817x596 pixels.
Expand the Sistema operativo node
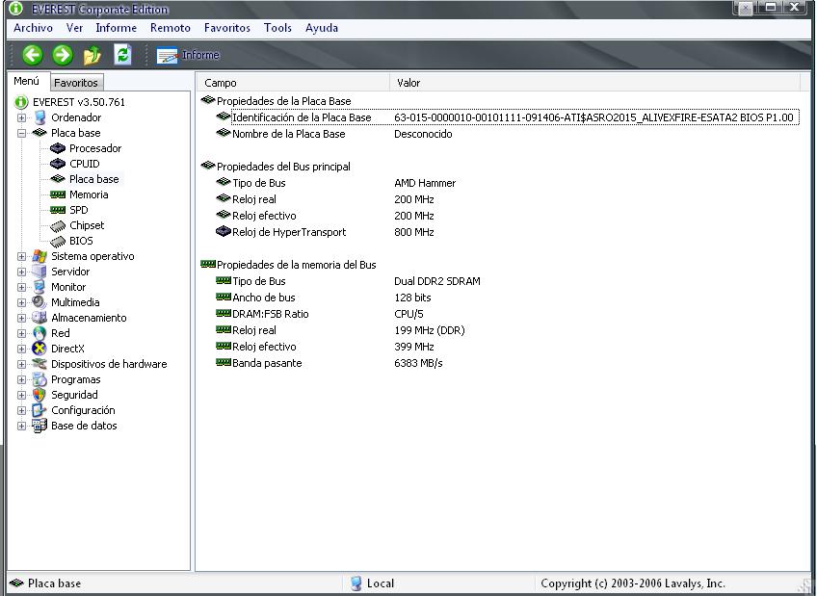click(22, 256)
